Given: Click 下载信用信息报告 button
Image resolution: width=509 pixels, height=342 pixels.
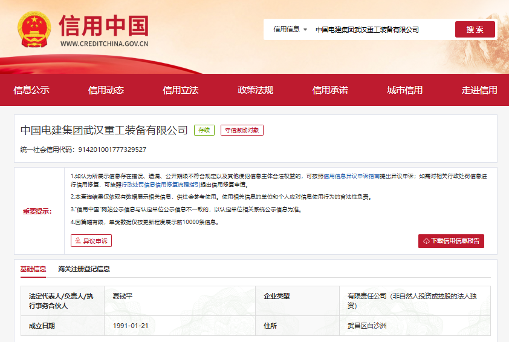Looking at the screenshot, I should [451, 241].
